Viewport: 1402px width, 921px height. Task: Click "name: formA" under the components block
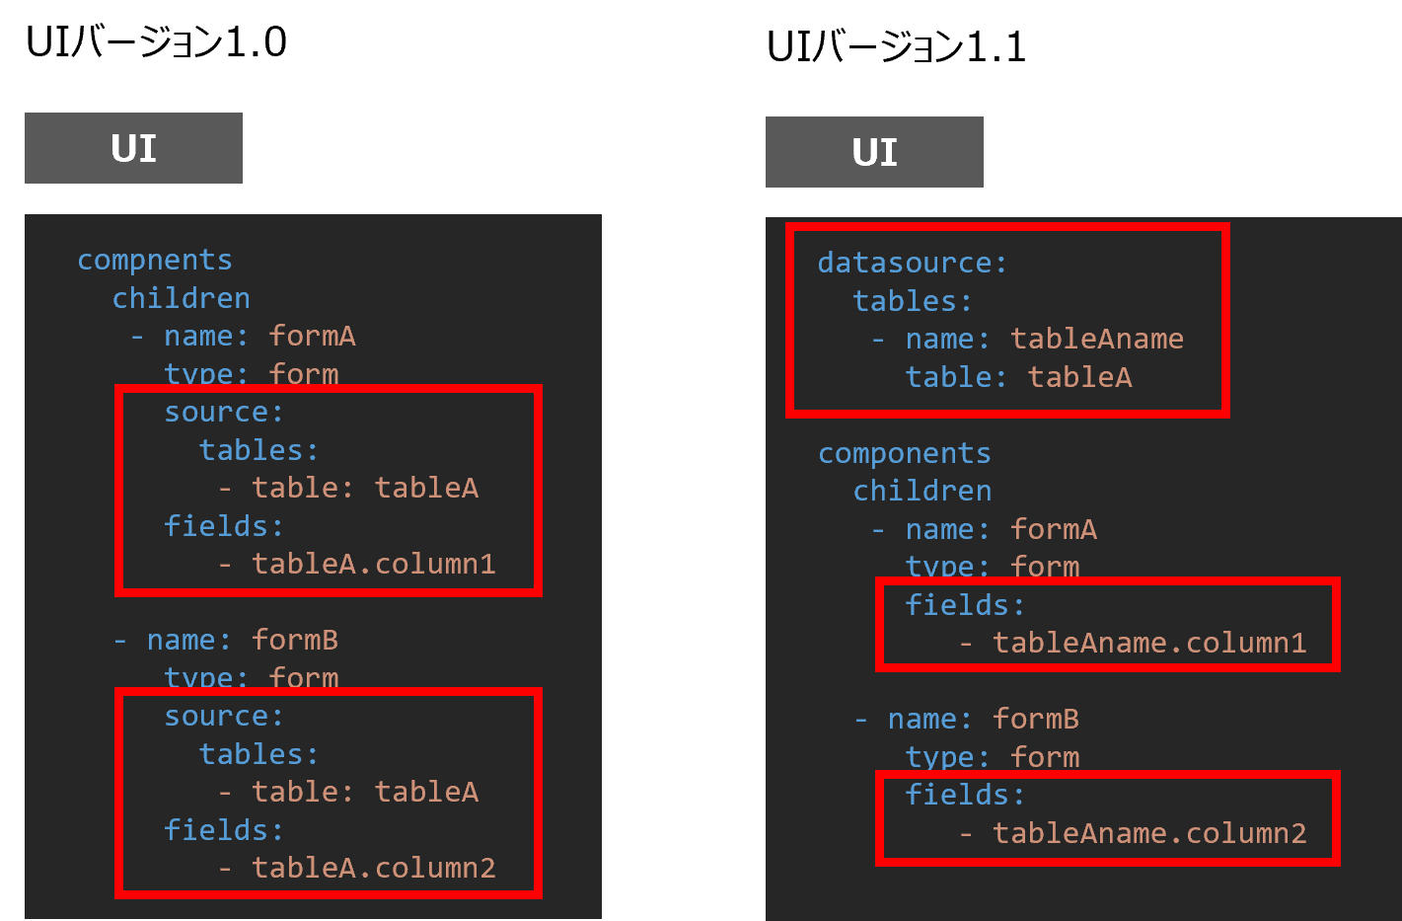pyautogui.click(x=1000, y=529)
